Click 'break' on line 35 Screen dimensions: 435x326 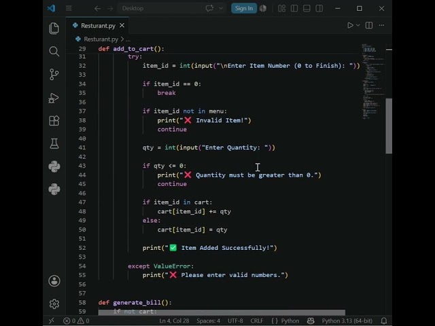167,93
